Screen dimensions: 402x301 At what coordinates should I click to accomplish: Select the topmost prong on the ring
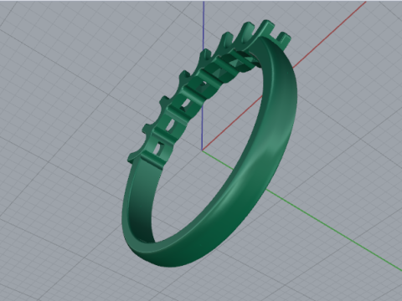[265, 28]
